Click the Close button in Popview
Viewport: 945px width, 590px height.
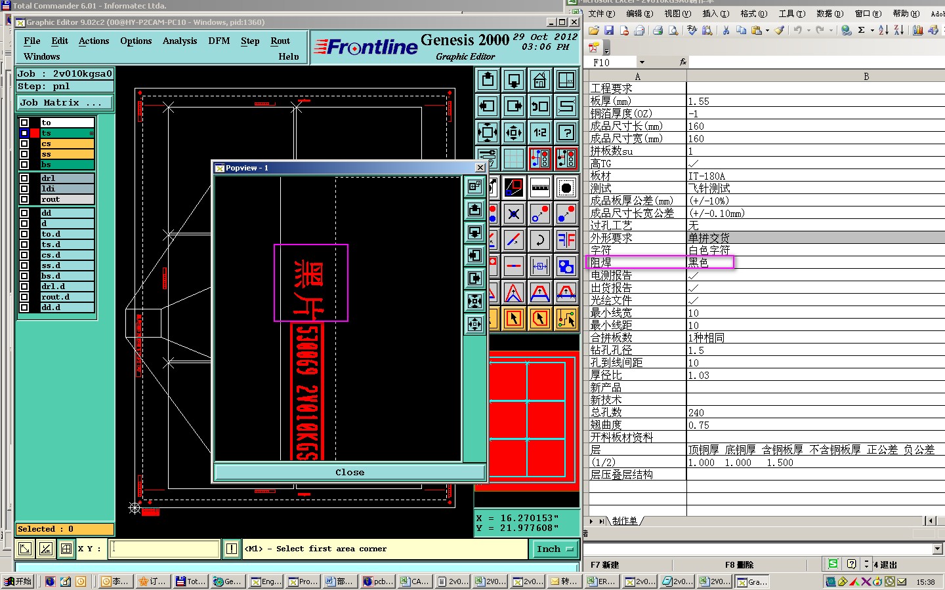click(x=350, y=472)
